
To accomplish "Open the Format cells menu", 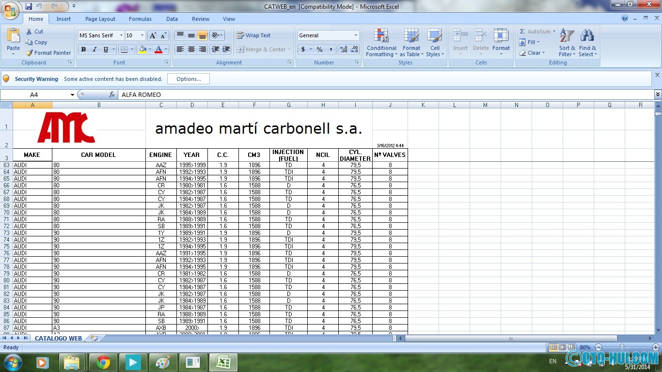I will 501,43.
